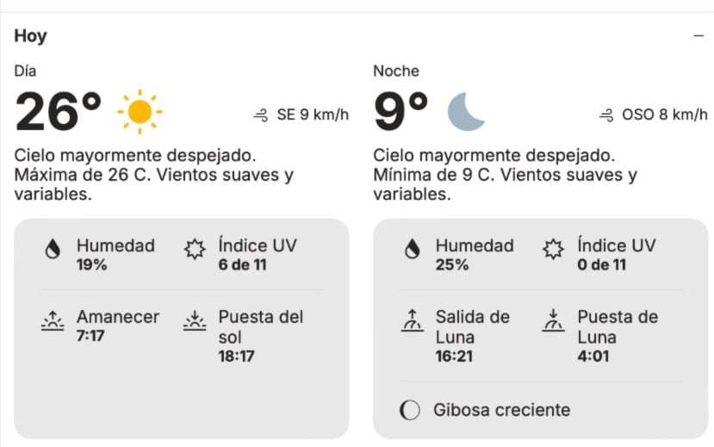The height and width of the screenshot is (447, 714).
Task: Click the humidity droplet icon in Día card
Action: [53, 250]
